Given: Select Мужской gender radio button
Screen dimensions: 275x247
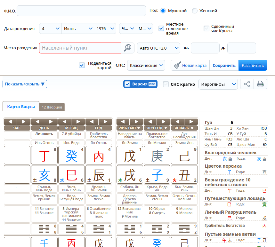Looking at the screenshot, I should (x=163, y=11).
